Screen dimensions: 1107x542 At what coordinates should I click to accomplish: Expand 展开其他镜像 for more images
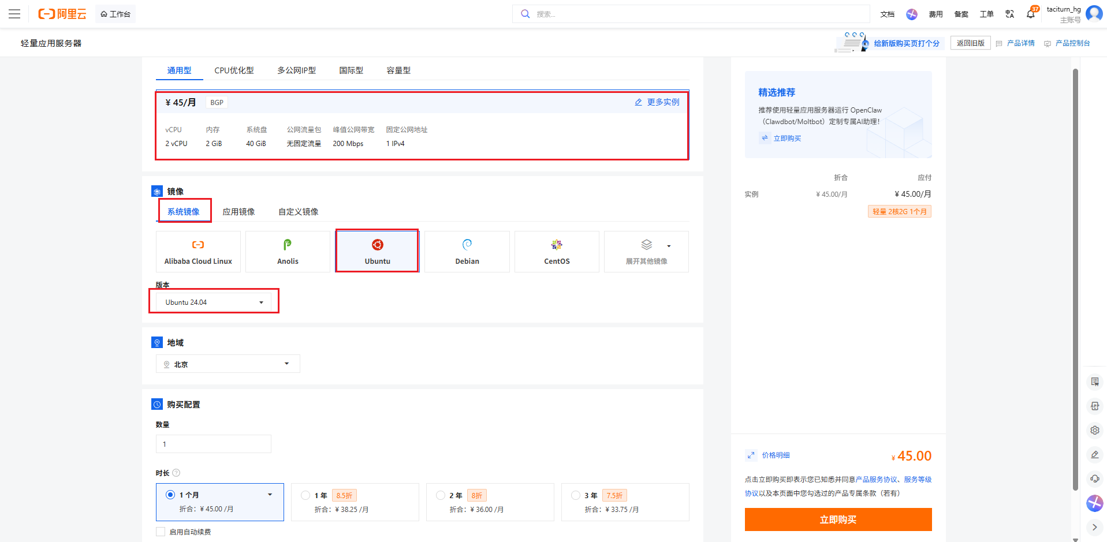(646, 252)
